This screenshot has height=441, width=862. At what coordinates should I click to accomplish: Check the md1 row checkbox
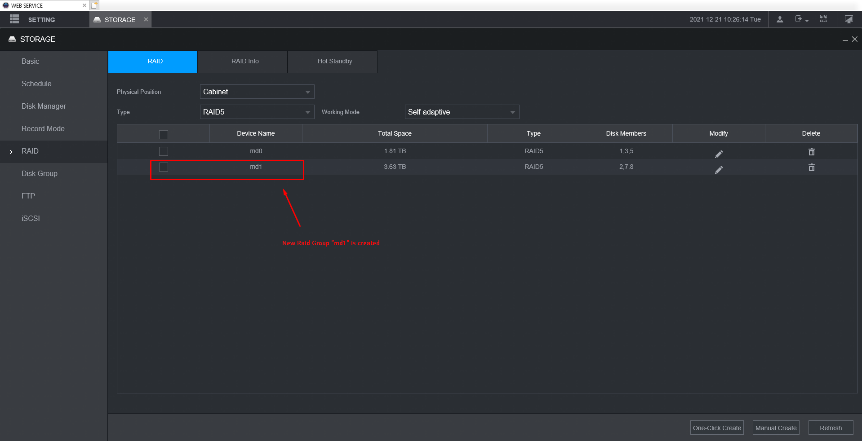(x=164, y=167)
